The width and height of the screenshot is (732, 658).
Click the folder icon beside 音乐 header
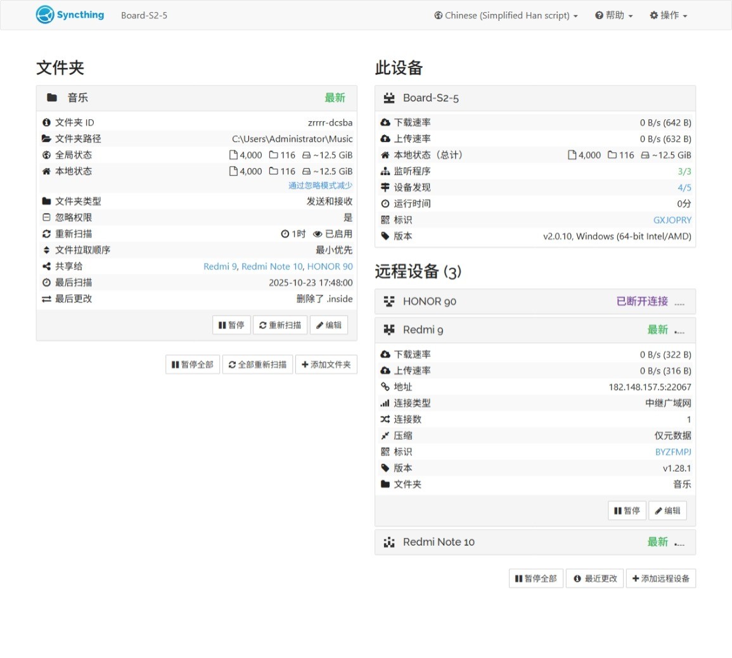pos(52,98)
